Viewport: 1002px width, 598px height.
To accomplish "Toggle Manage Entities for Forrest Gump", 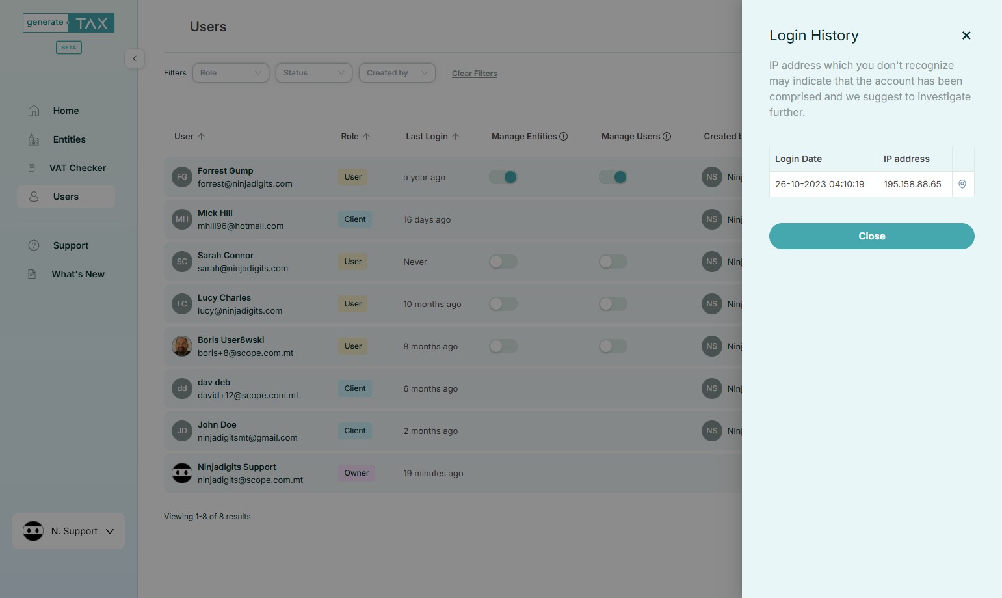I will (503, 177).
